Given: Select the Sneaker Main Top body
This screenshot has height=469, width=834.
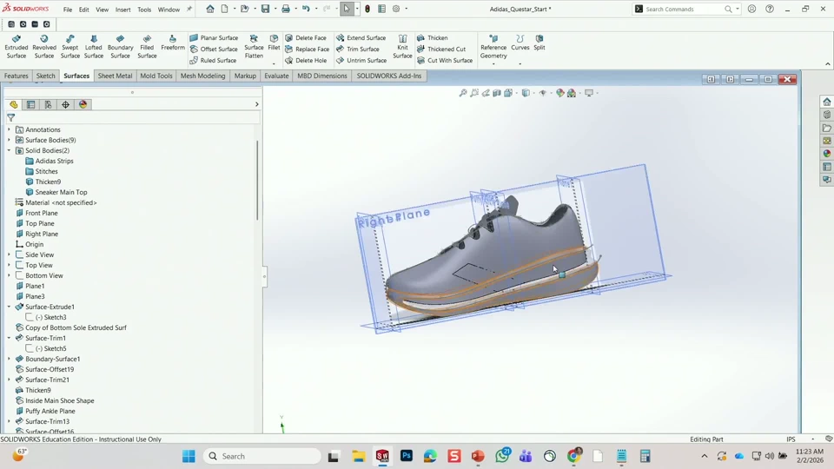Looking at the screenshot, I should tap(61, 192).
